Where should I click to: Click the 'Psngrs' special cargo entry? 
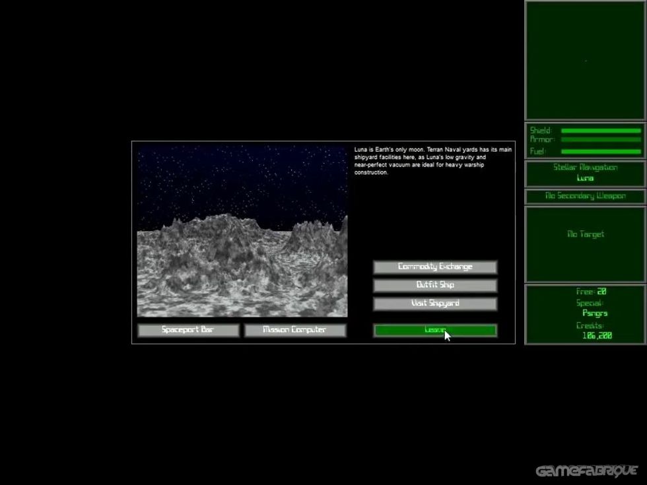(x=595, y=313)
